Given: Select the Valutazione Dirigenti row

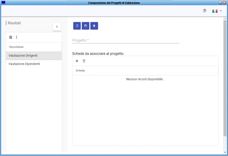Looking at the screenshot, I should click(34, 56).
